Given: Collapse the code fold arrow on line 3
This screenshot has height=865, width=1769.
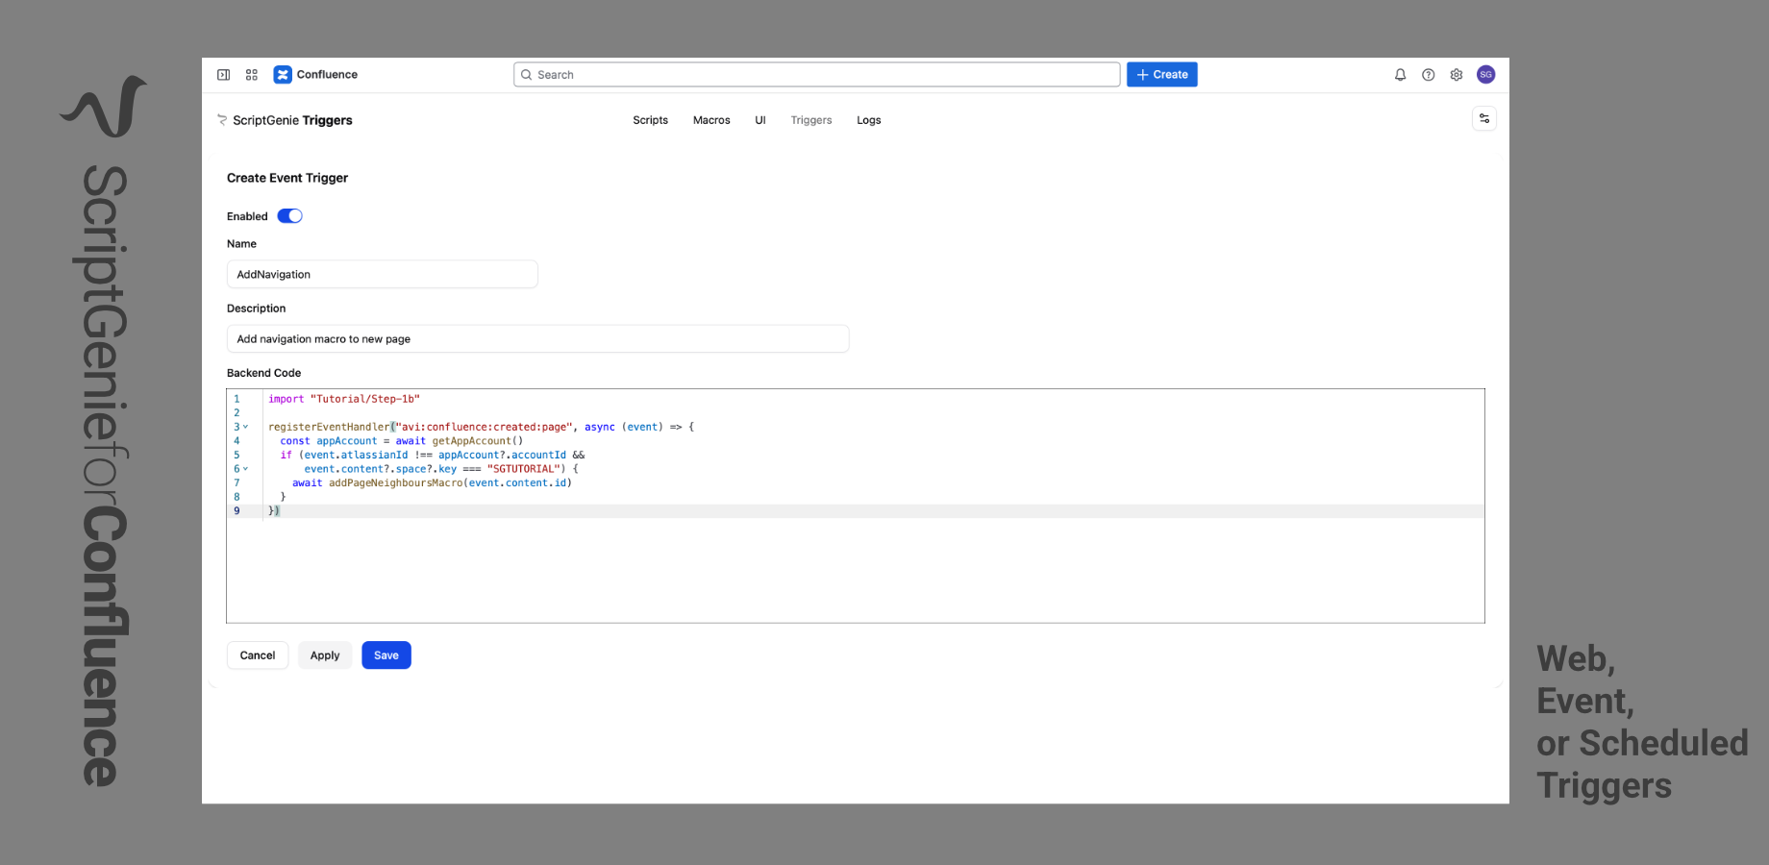Looking at the screenshot, I should tap(246, 427).
